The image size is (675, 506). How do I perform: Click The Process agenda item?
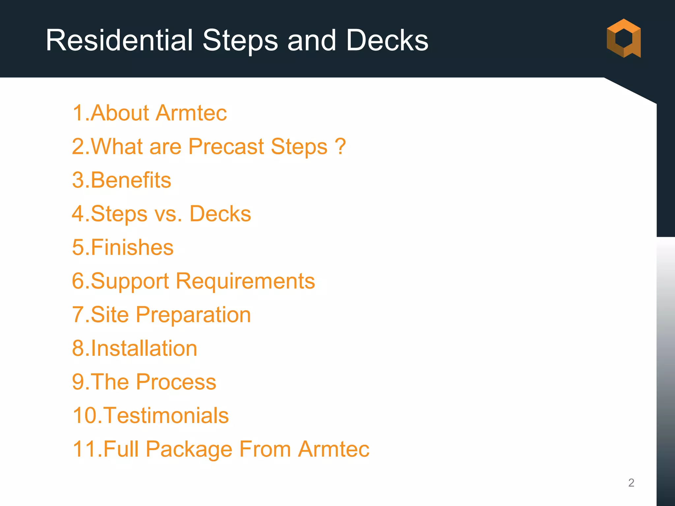144,382
